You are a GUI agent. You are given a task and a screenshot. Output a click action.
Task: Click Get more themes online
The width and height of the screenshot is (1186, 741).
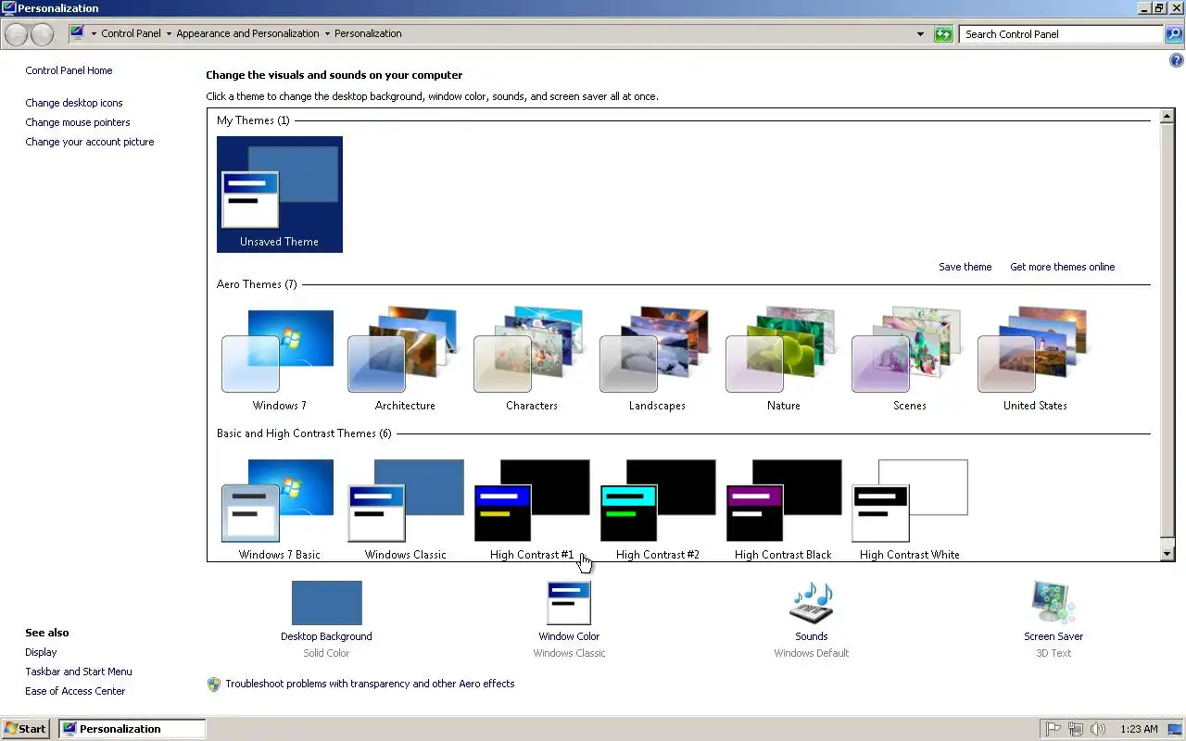pyautogui.click(x=1062, y=267)
